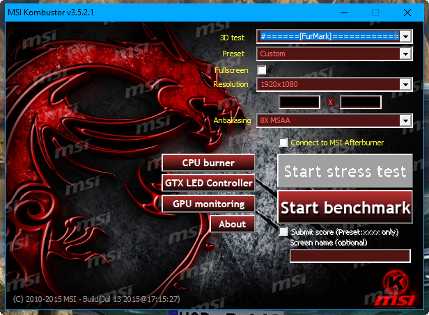Open the Preset dropdown showing Custom

tap(334, 54)
